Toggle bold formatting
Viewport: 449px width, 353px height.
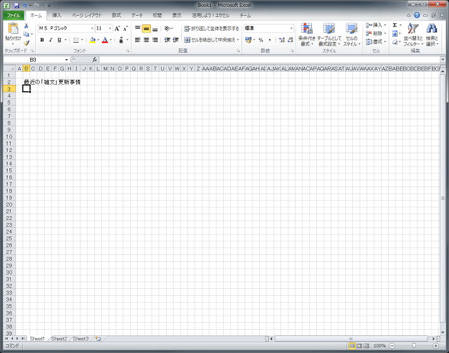42,40
